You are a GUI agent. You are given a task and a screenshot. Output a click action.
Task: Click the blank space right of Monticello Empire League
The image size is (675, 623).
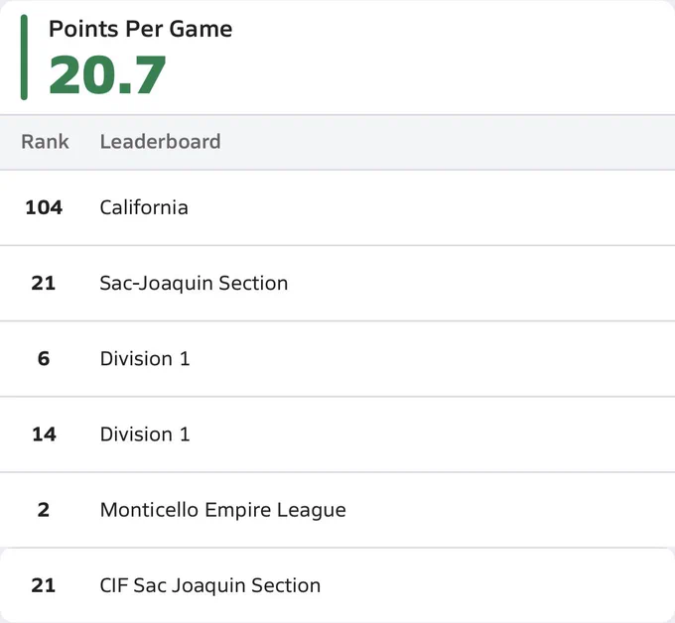pyautogui.click(x=510, y=510)
